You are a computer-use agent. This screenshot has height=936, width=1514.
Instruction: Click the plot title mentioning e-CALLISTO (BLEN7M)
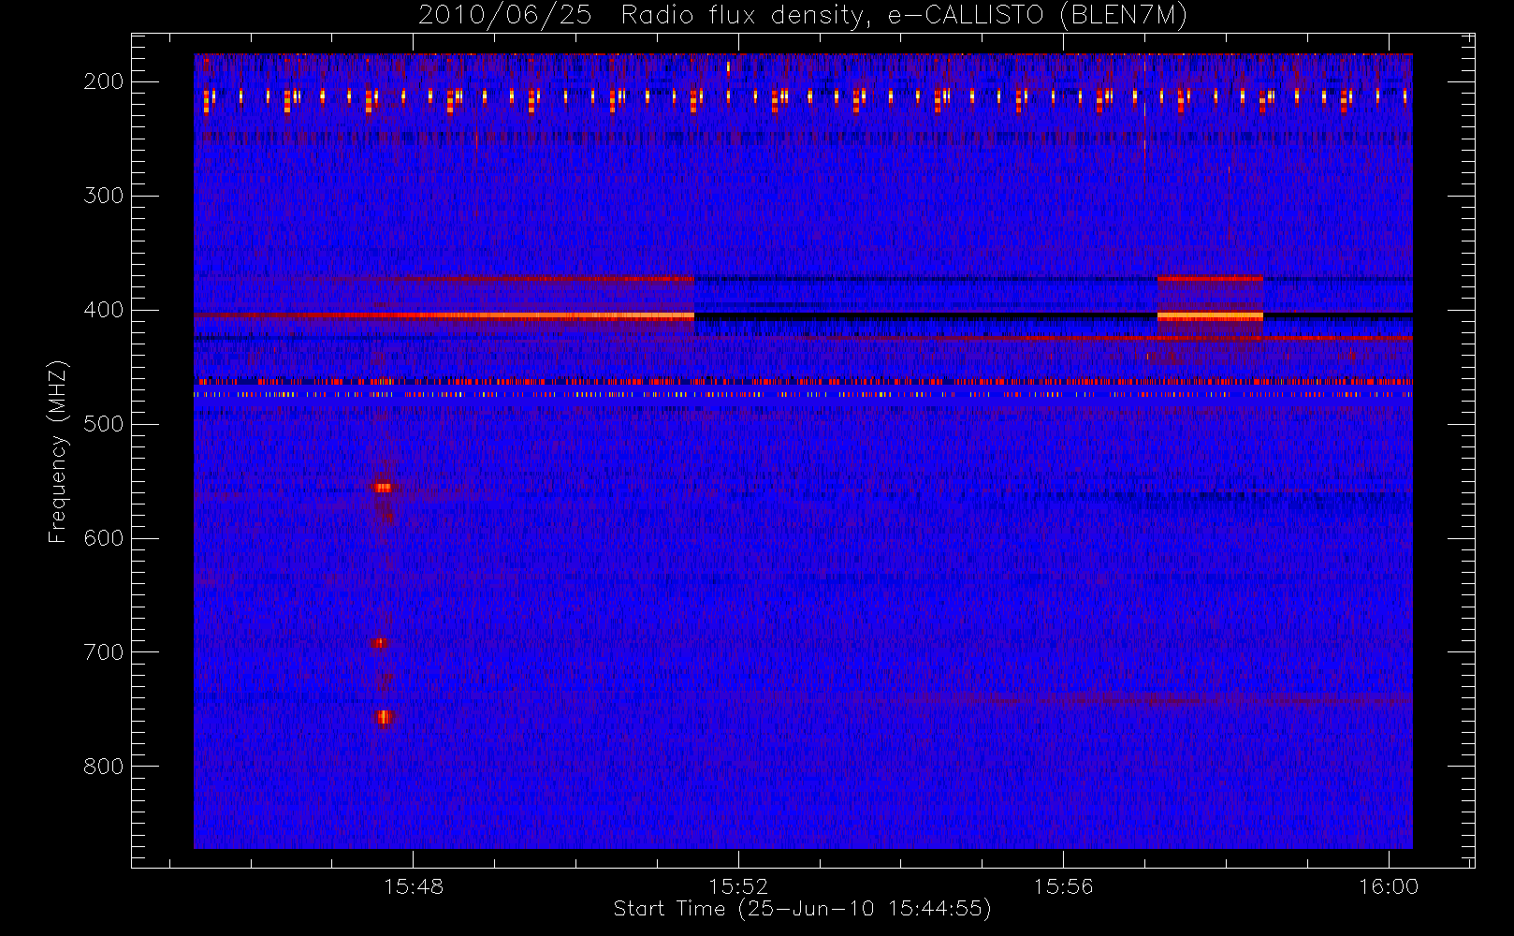pos(803,15)
